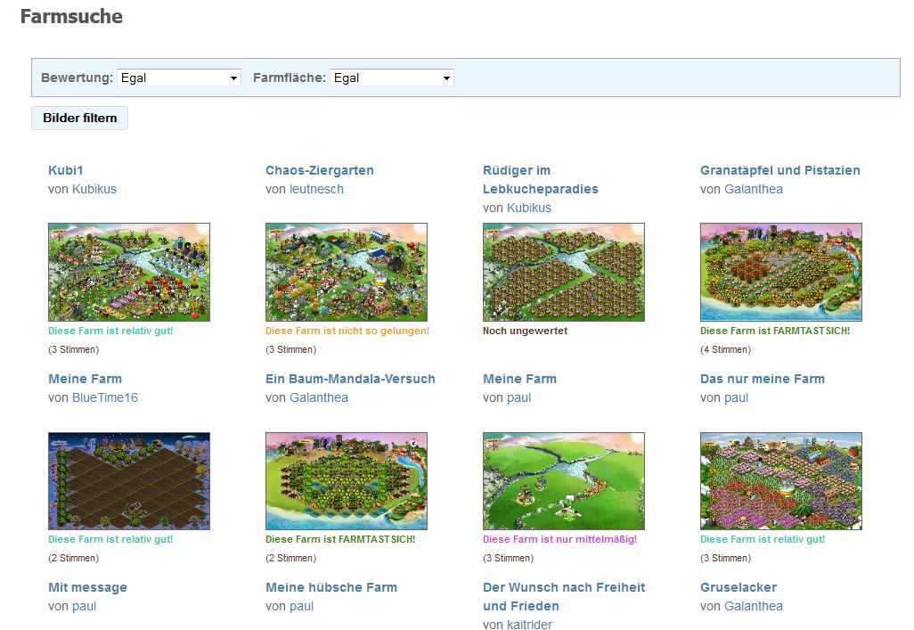View Das nur meine Farm thumbnail

pos(781,480)
